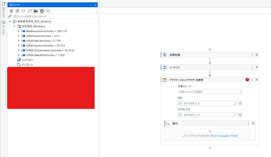This screenshot has height=157, width=271.
Task: Select UiPath.WebAPI.Activities = 1.18.0 row
Action: pos(45,55)
